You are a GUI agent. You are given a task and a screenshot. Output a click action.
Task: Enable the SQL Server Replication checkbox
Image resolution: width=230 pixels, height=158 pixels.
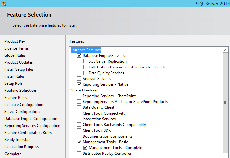[85, 61]
